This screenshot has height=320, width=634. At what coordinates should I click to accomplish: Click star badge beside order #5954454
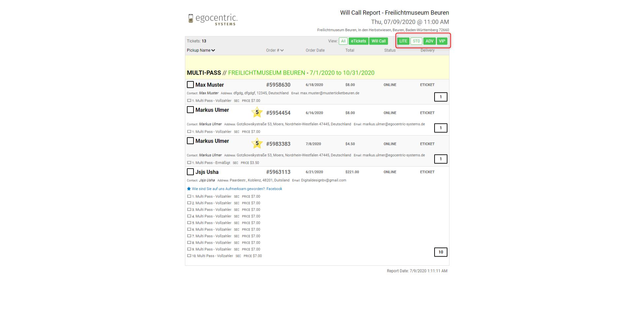click(x=257, y=112)
